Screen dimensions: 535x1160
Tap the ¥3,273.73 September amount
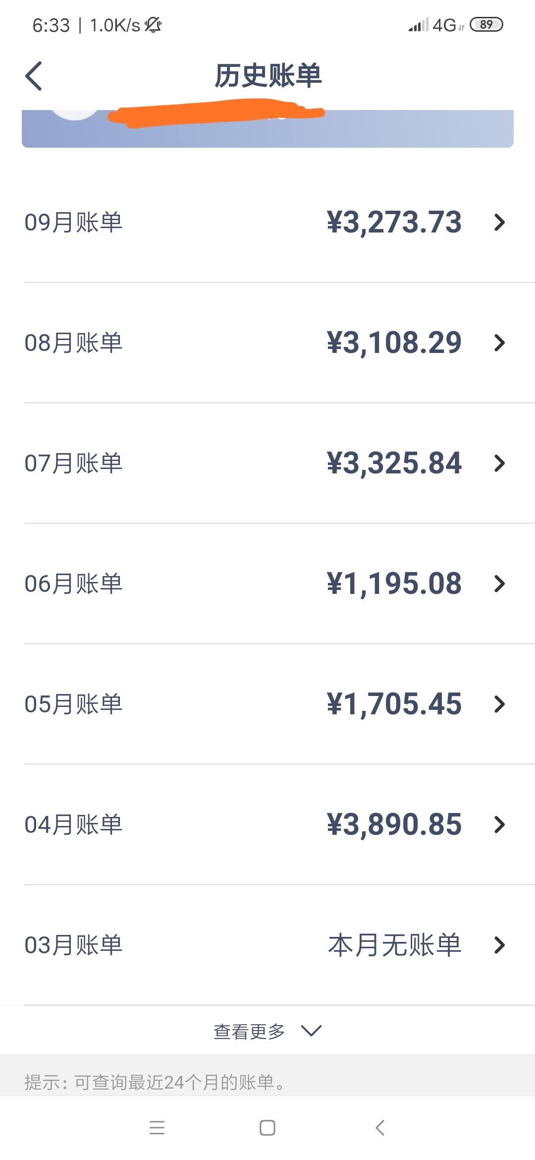pyautogui.click(x=394, y=222)
